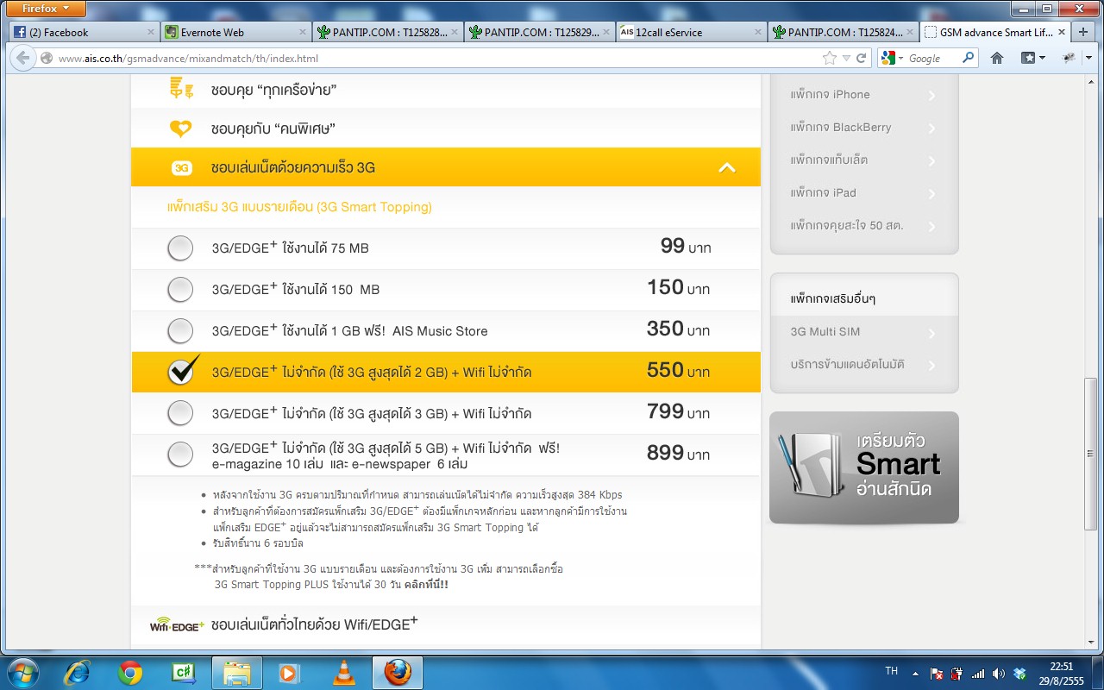This screenshot has height=690, width=1104.
Task: Click the Dropbox tray icon
Action: [1019, 674]
